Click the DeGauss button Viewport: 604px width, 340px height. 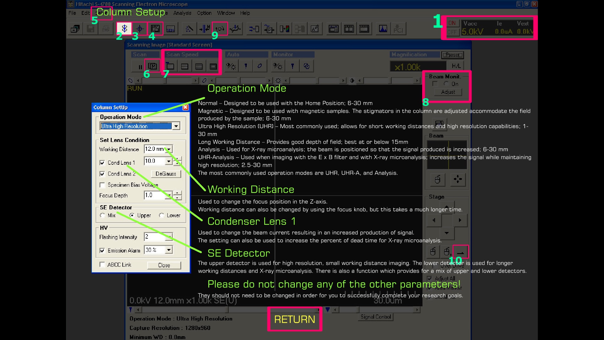pyautogui.click(x=166, y=174)
